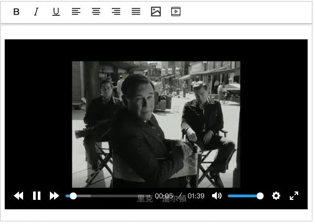Open video settings gear
Viewport: 315px width, 224px height.
(x=276, y=196)
